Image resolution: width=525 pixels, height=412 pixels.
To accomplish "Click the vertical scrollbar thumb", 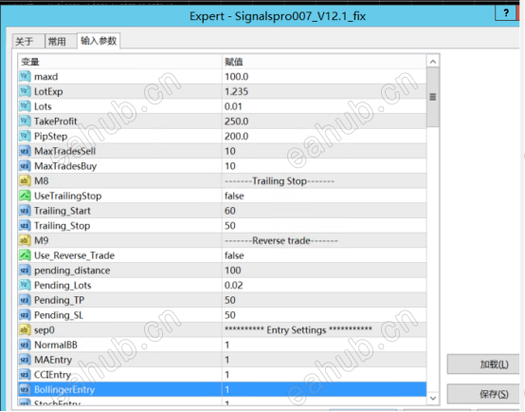I will coord(432,97).
